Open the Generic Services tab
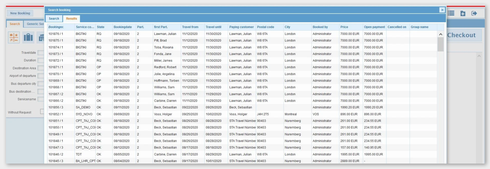490x169 pixels. (34, 24)
